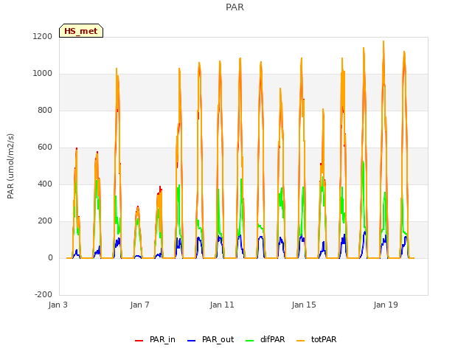Click the red PAR_in legend color marker
472x354 pixels.
coord(139,341)
